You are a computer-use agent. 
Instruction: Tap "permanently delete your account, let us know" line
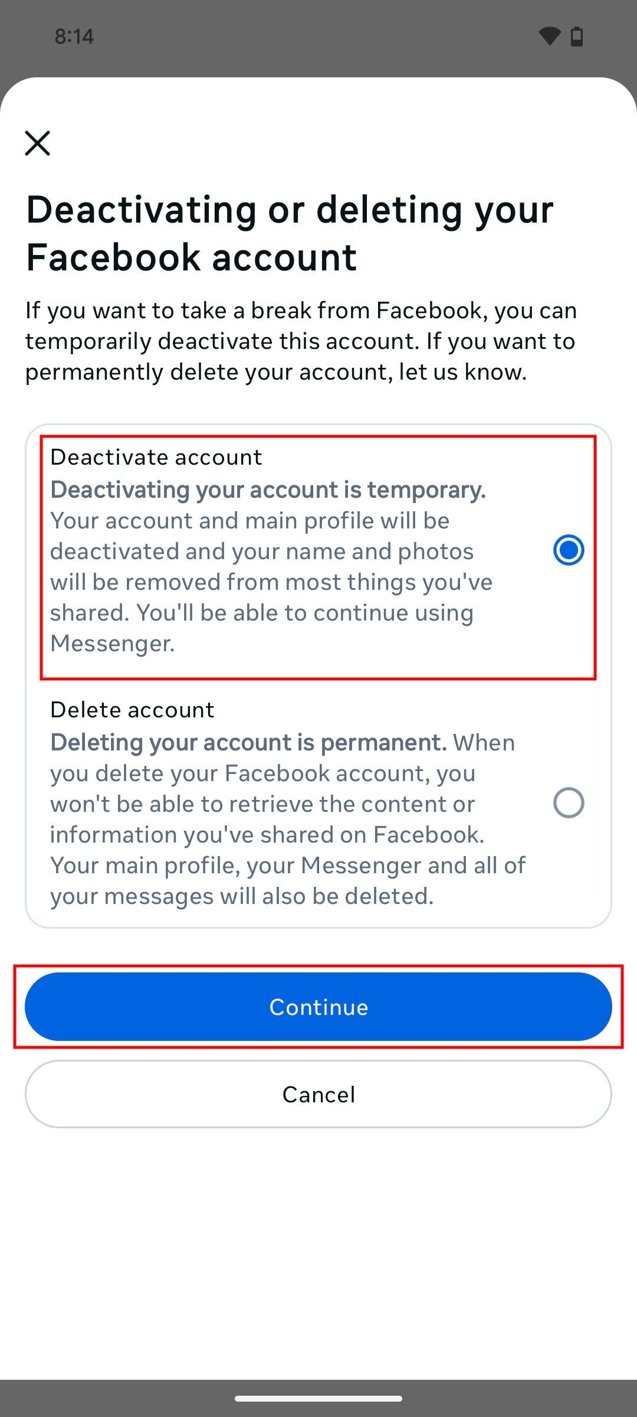click(275, 372)
